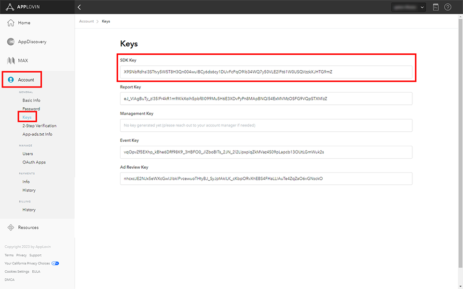Open Cookies Settings link
463x289 pixels.
(17, 272)
